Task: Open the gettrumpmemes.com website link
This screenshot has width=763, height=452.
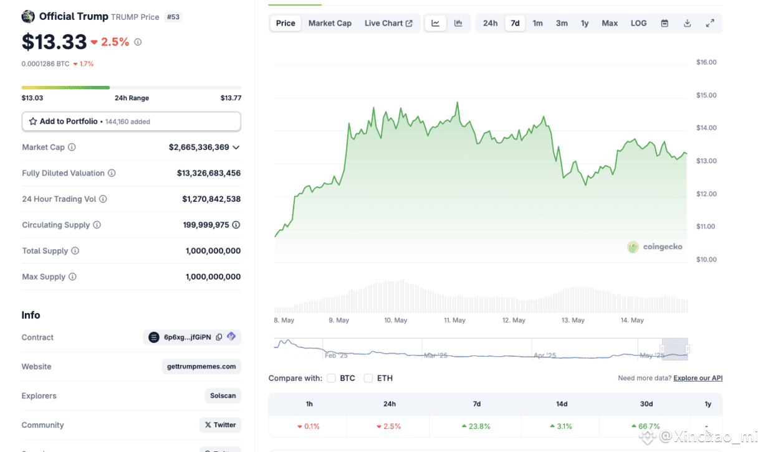Action: (201, 367)
